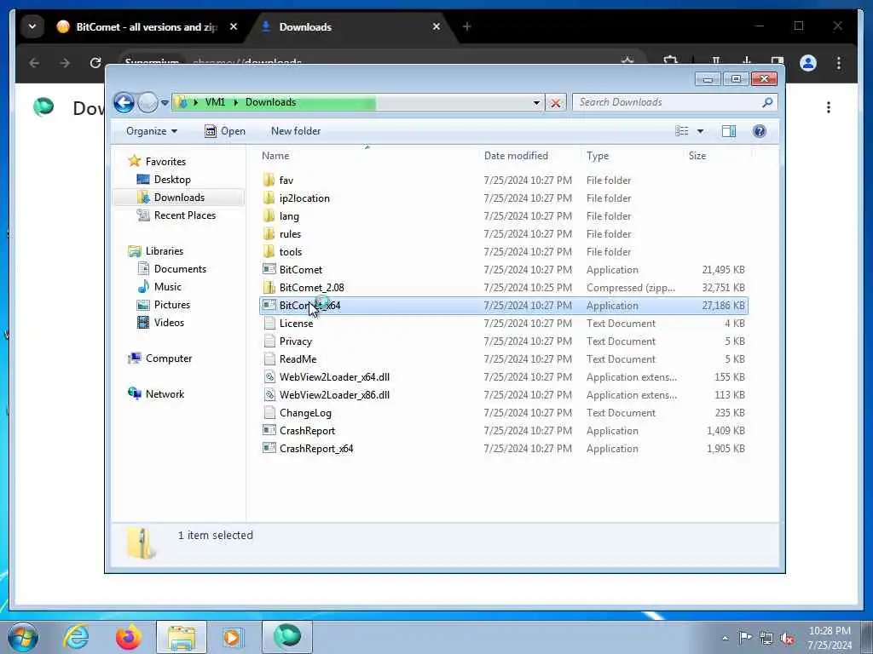Select the ReadMe text document icon
This screenshot has height=654, width=873.
coord(269,359)
